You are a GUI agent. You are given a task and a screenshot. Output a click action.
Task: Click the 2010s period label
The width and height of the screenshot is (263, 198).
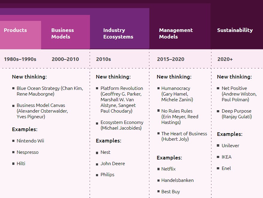coord(103,59)
